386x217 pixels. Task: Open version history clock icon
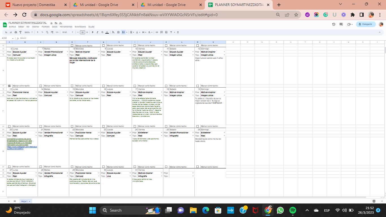point(334,24)
